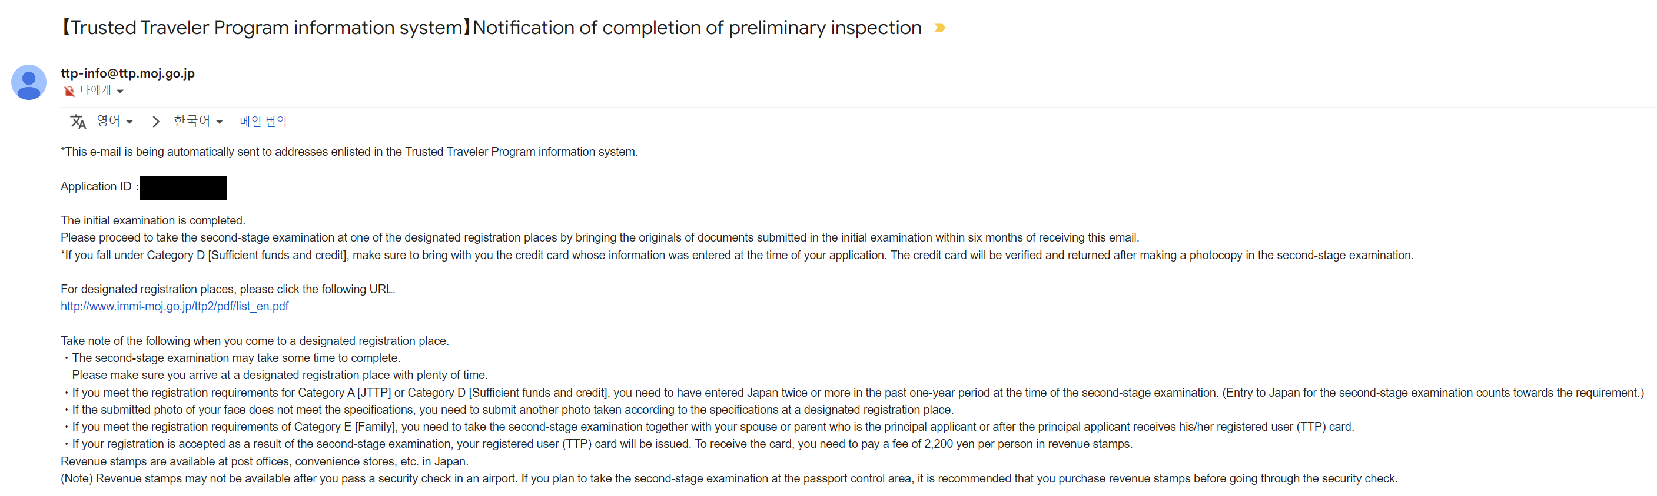
Task: Click the sender's blue profile avatar
Action: point(29,82)
